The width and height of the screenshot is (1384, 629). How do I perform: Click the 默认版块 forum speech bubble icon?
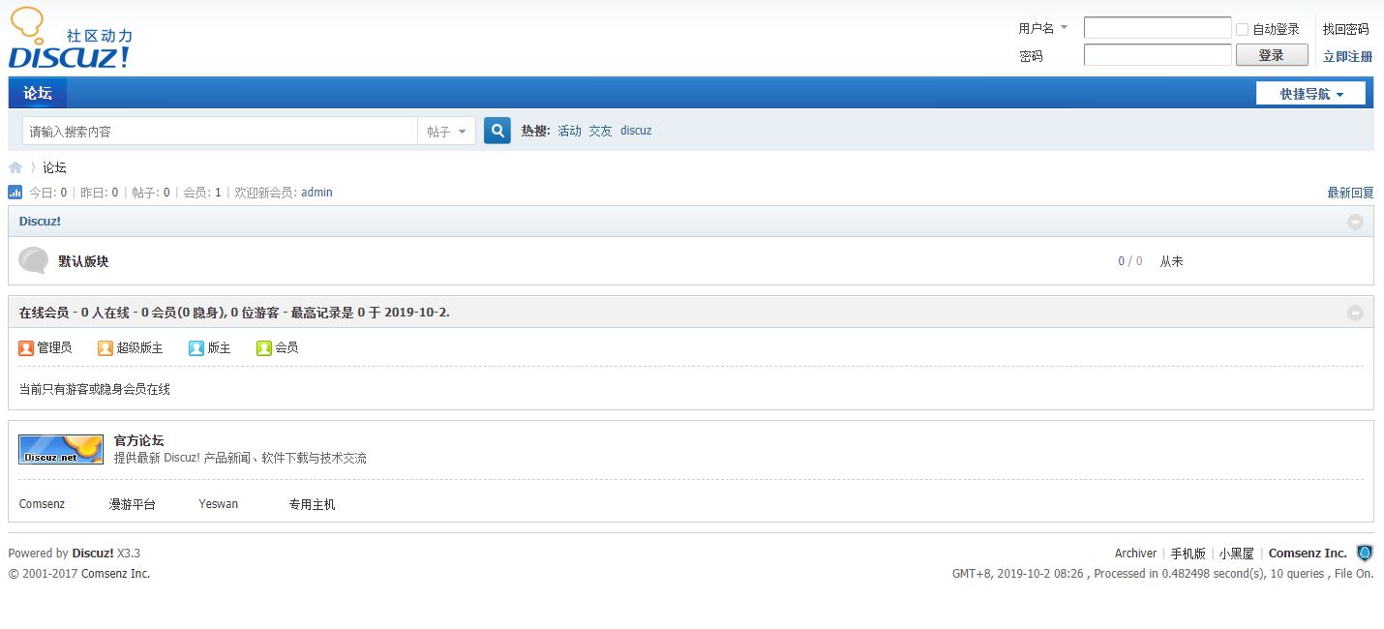pos(34,261)
